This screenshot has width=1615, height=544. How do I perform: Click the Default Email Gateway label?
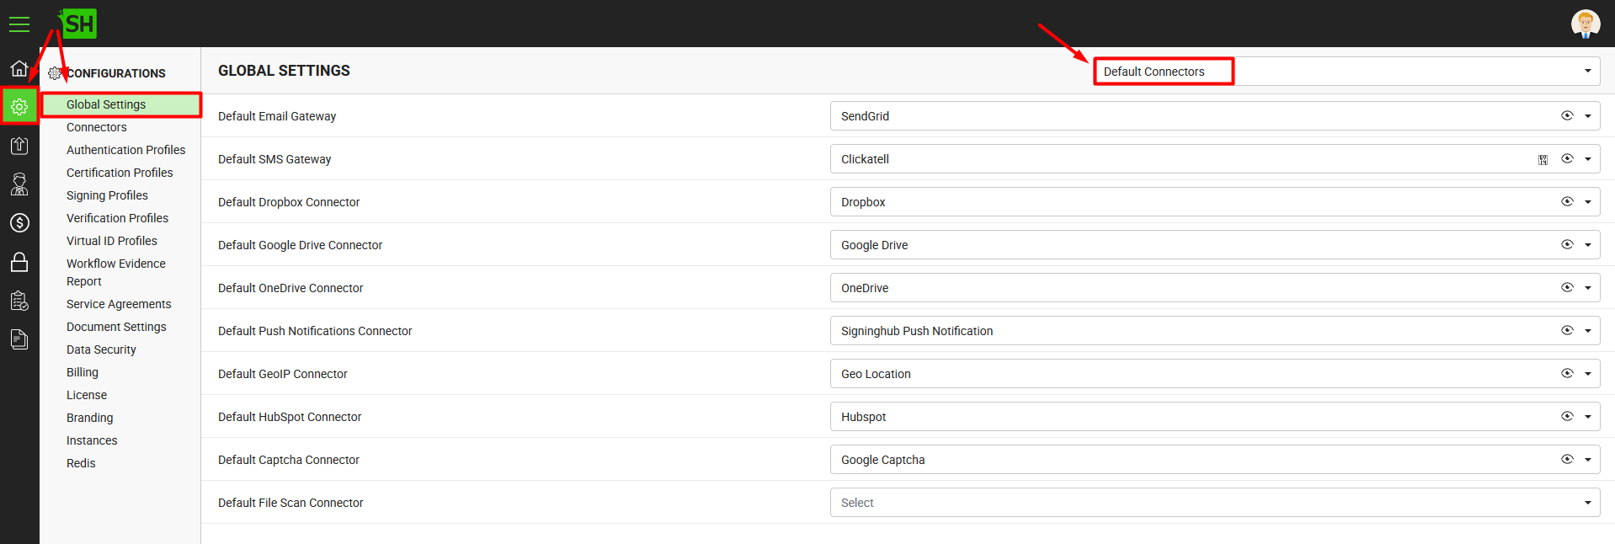277,116
